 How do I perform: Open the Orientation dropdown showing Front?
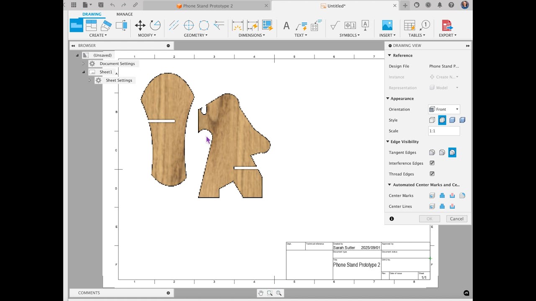coord(444,109)
